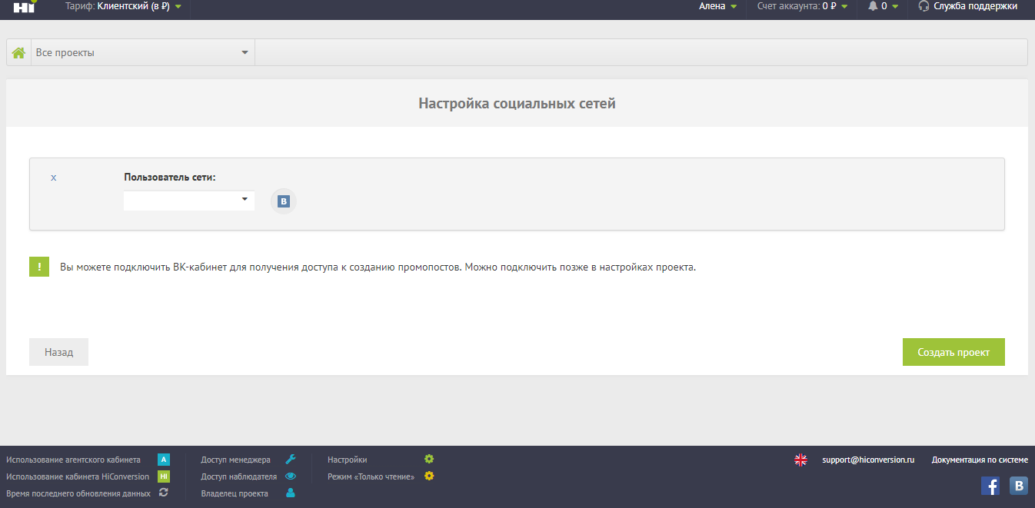Expand the notifications counter dropdown arrow
Image resolution: width=1035 pixels, height=508 pixels.
(894, 7)
